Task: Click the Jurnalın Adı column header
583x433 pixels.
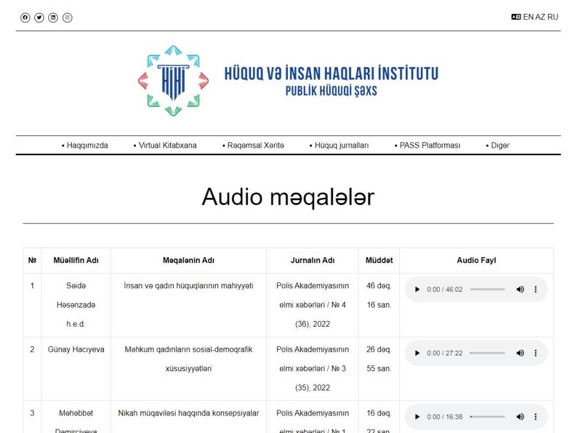Action: coord(312,260)
